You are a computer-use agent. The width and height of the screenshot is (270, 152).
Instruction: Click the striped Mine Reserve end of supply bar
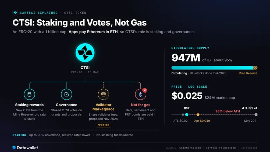(255, 68)
